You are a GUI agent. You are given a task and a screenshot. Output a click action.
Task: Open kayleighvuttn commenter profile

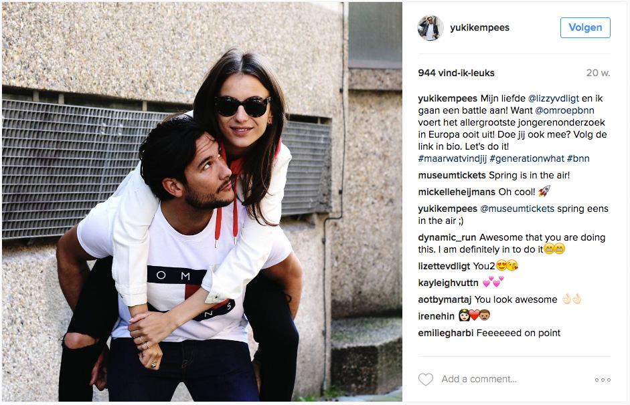pos(448,283)
